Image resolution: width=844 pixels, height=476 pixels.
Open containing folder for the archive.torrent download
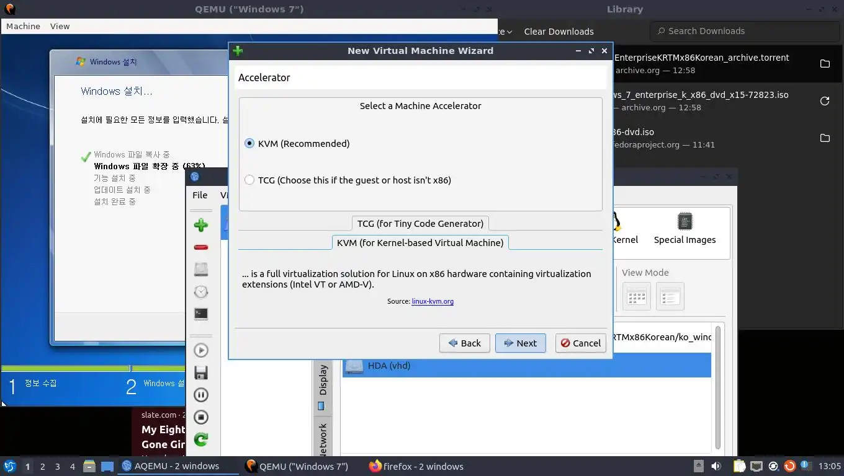point(825,64)
